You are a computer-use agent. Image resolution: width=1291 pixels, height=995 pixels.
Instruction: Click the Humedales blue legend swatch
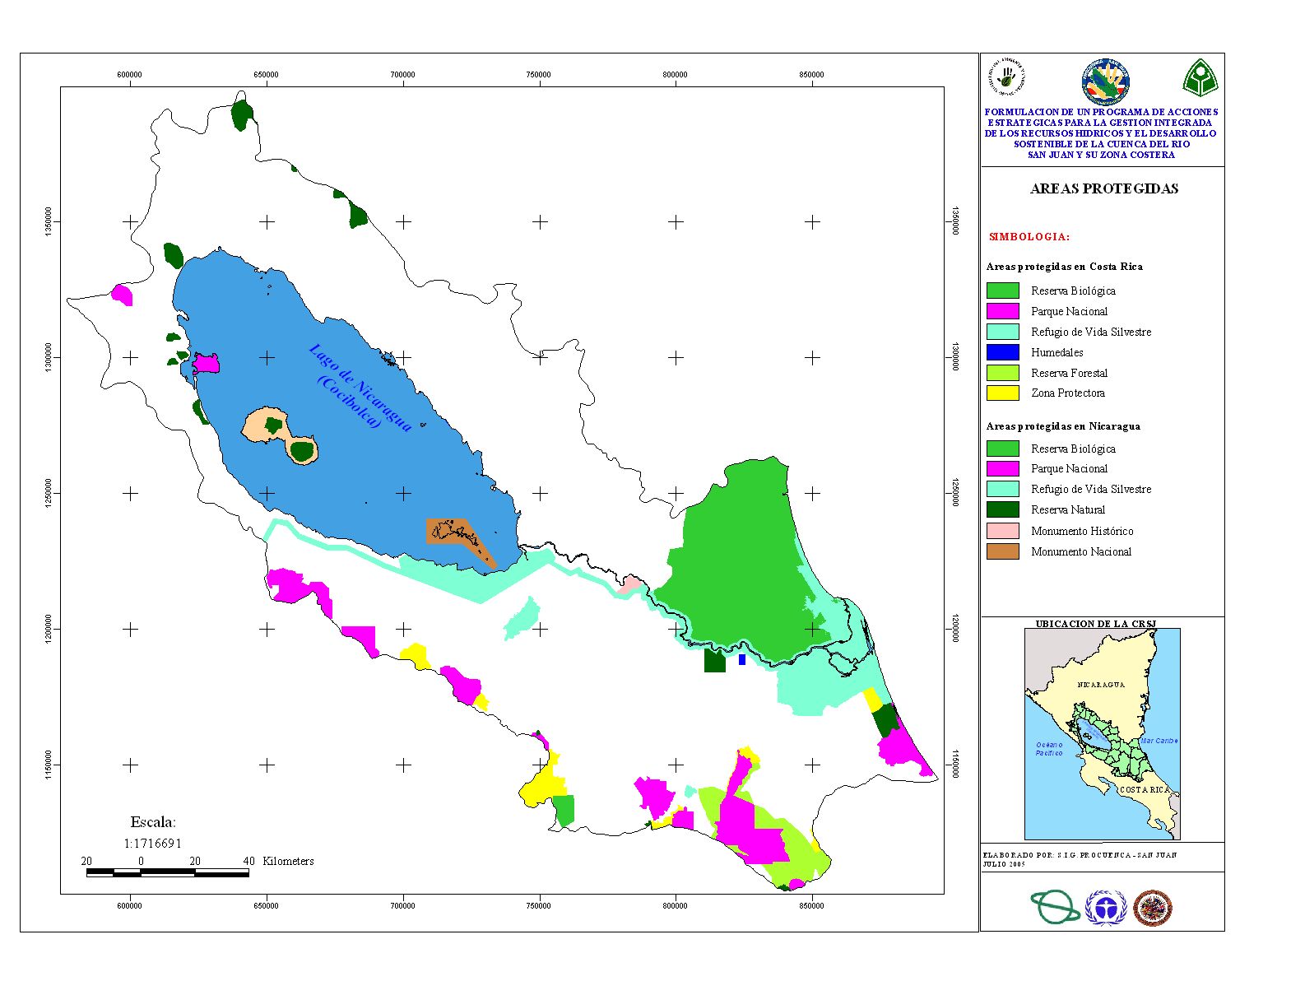click(1002, 352)
